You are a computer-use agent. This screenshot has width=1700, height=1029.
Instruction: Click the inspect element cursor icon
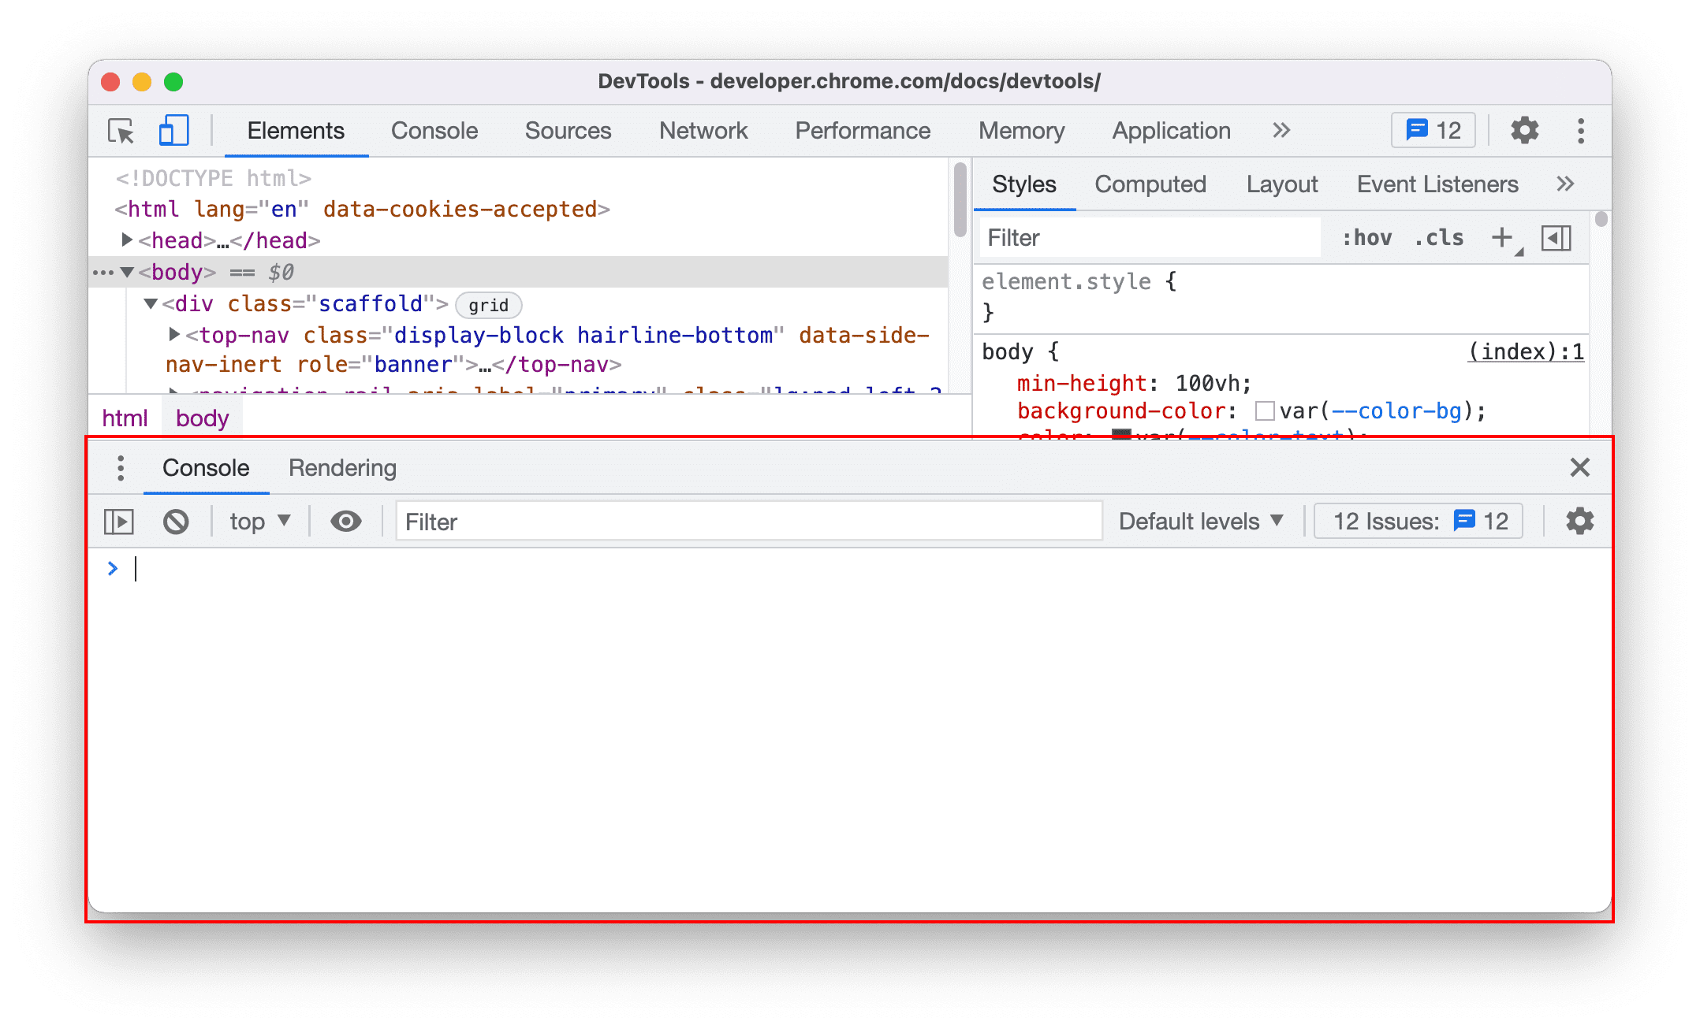click(121, 131)
